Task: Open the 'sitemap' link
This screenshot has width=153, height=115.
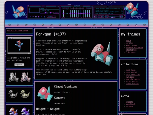Action: click(129, 106)
